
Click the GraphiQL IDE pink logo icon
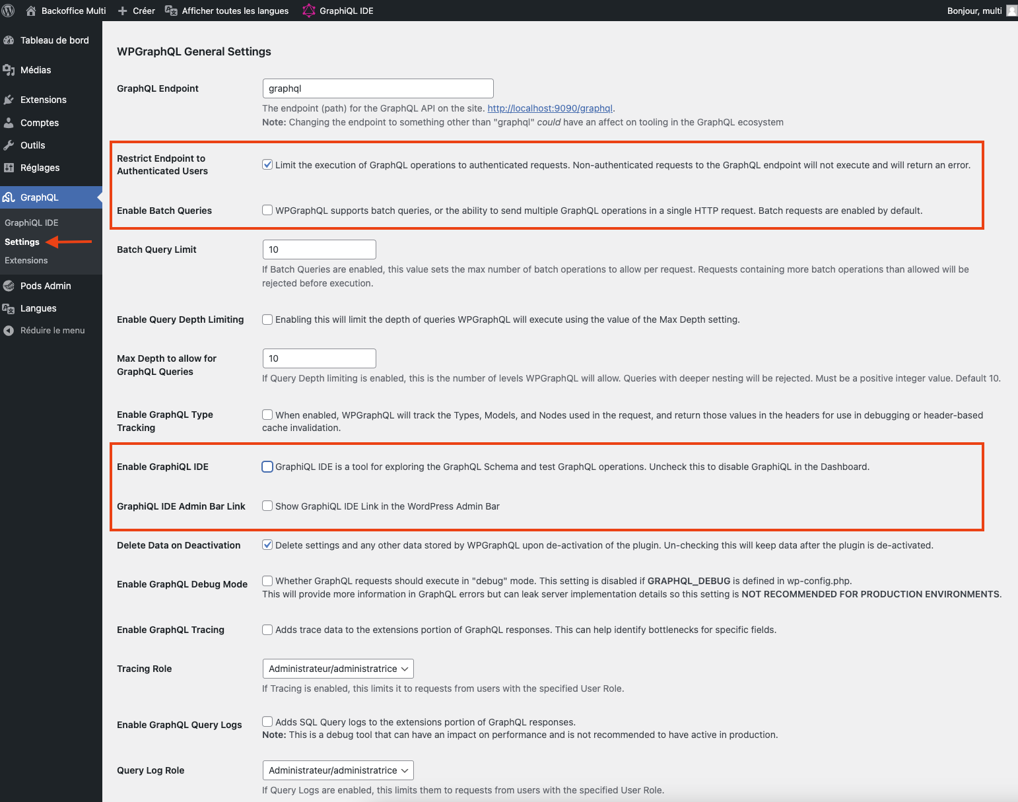pos(309,11)
